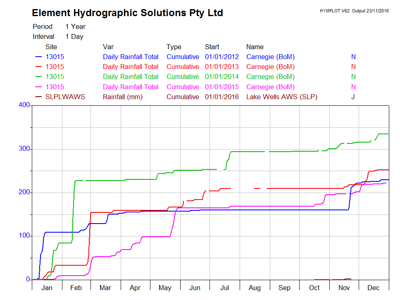Click the 'Period' label in the header
Image resolution: width=400 pixels, height=300 pixels.
point(43,27)
